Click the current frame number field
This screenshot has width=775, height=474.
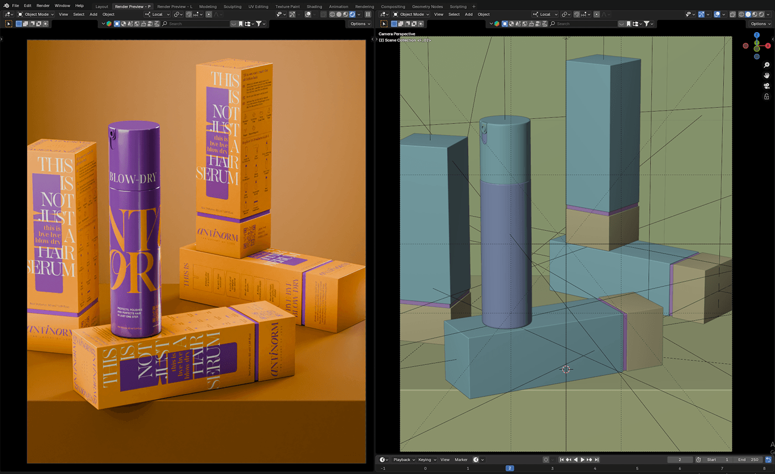[680, 460]
